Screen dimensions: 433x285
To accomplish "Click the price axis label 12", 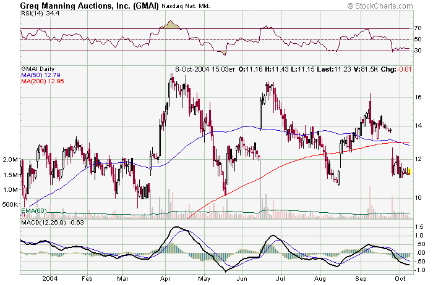I will (418, 159).
